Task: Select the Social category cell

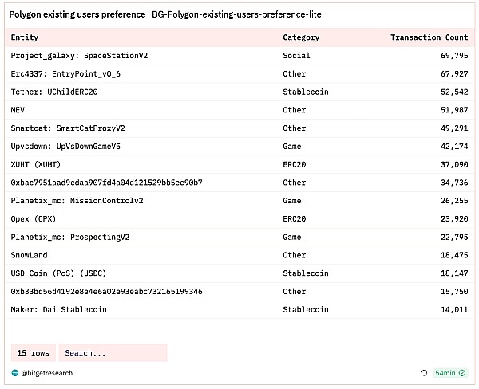Action: tap(296, 56)
